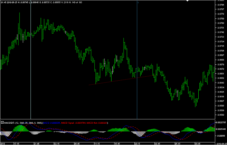Screen dimensions: 227x145
Task: Click the 05:15 time axis label
Action: point(177,144)
